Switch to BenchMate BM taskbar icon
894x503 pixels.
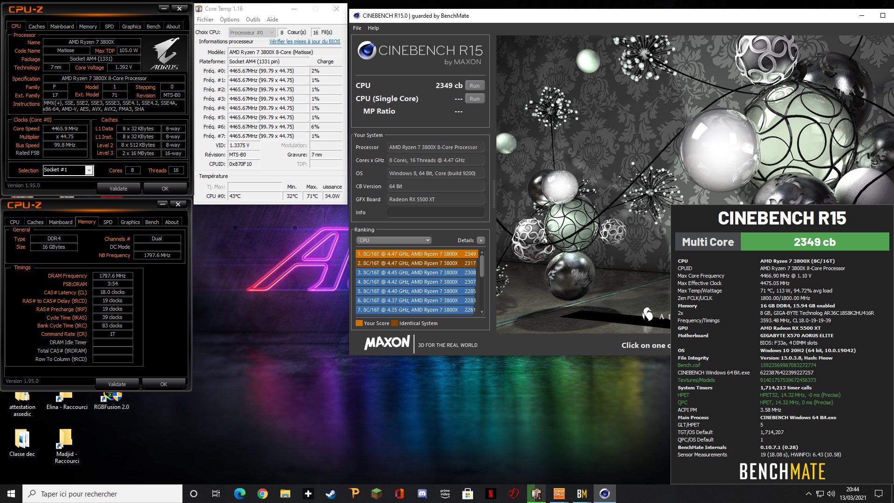pos(582,494)
